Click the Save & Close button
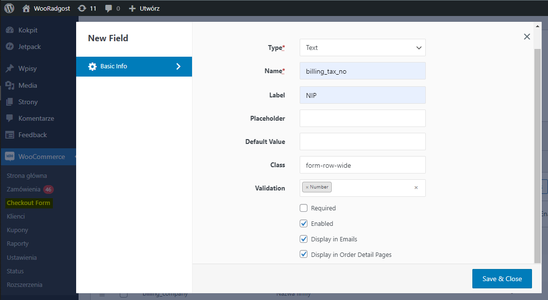 tap(502, 279)
